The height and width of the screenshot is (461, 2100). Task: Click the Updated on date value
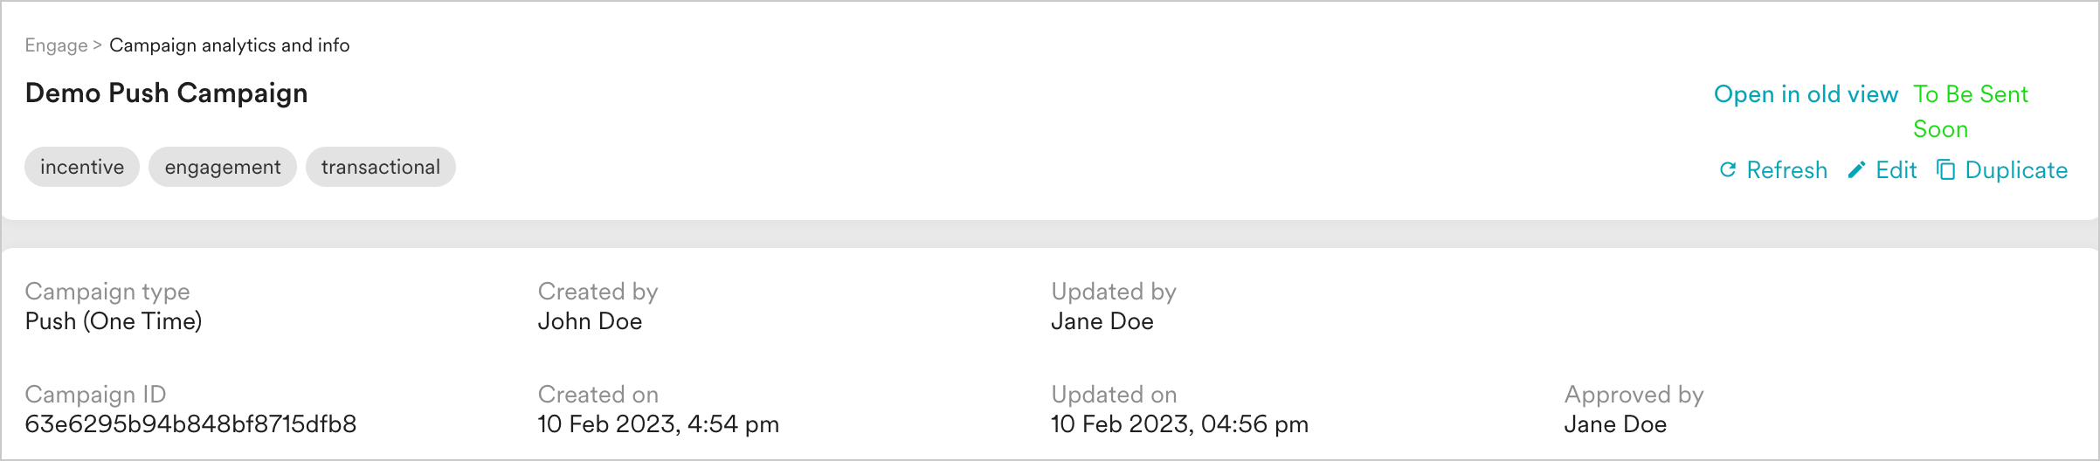[x=1179, y=424]
